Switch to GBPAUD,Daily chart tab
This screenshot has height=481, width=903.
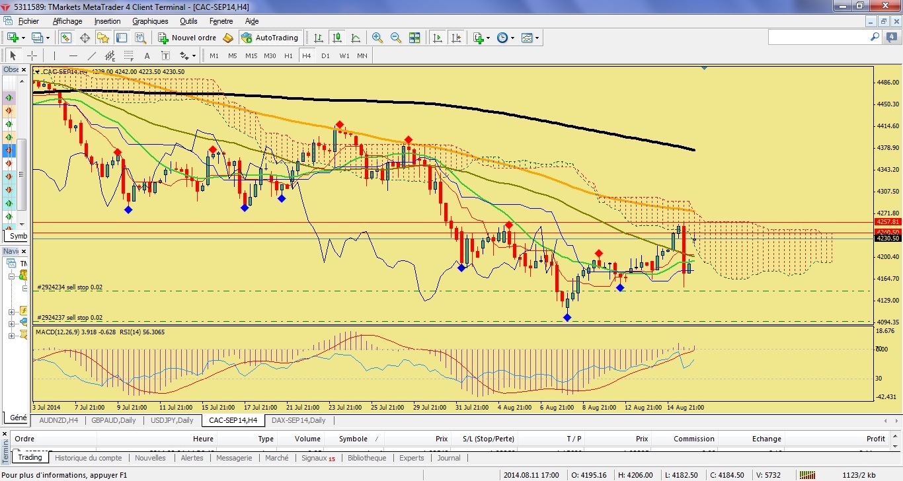(113, 420)
